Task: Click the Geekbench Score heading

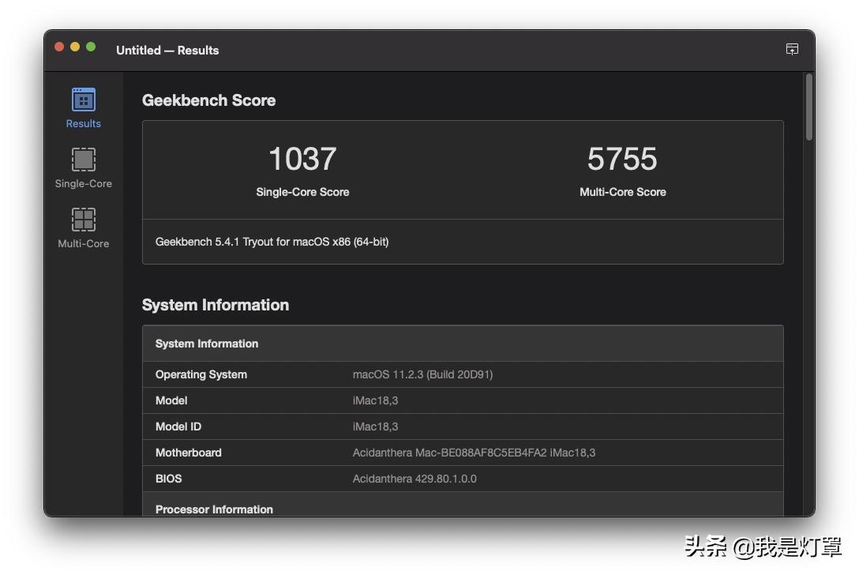Action: [x=208, y=100]
